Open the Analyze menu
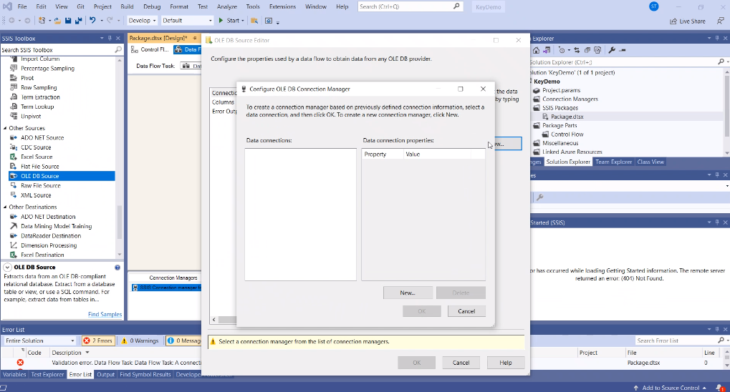 (226, 6)
